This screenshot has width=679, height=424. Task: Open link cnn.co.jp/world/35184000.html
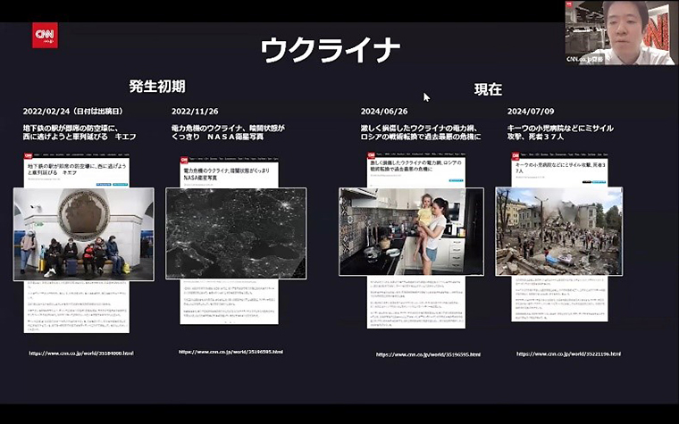[x=81, y=353]
